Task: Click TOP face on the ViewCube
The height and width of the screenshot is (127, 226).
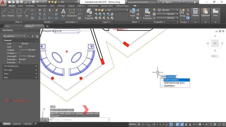Action: [x=215, y=43]
